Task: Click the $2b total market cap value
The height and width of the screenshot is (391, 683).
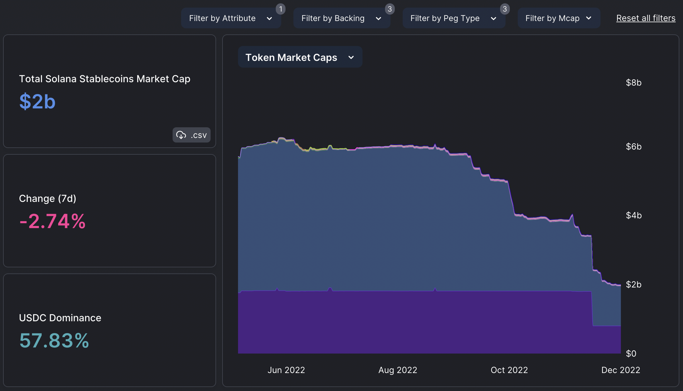Action: coord(37,101)
